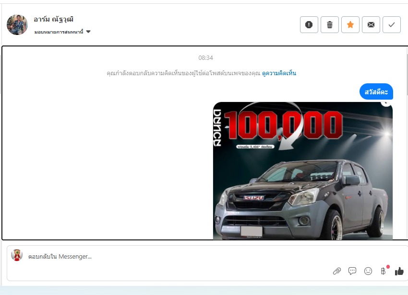Open profile picture of อาร์ม ณัฐวุฒิ

pos(17,25)
